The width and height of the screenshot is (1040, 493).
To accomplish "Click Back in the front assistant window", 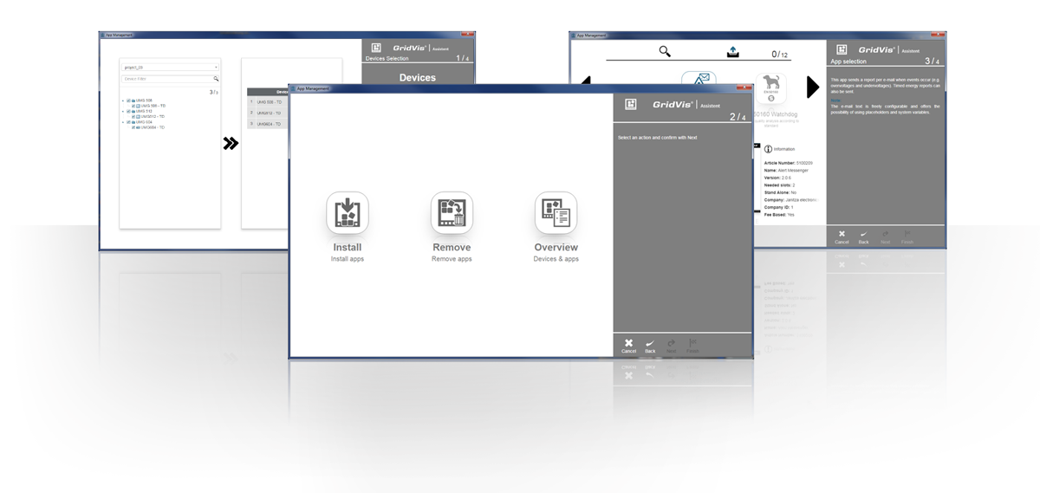I will click(x=650, y=345).
